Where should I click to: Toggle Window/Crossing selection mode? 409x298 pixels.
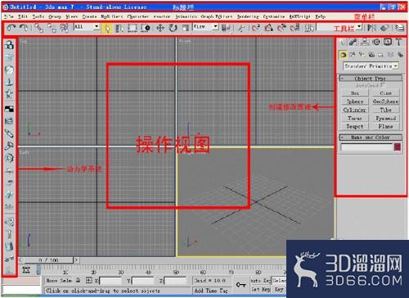point(146,29)
